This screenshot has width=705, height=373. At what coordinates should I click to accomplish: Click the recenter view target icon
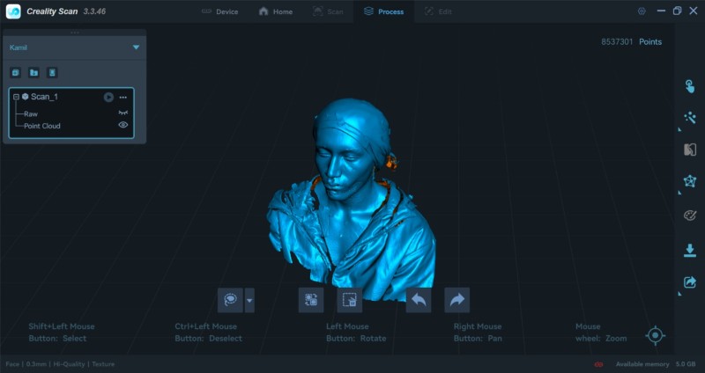point(655,335)
